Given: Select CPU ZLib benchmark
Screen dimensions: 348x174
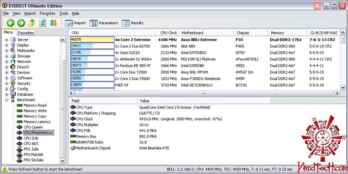Looking at the screenshot, I should [31, 138].
